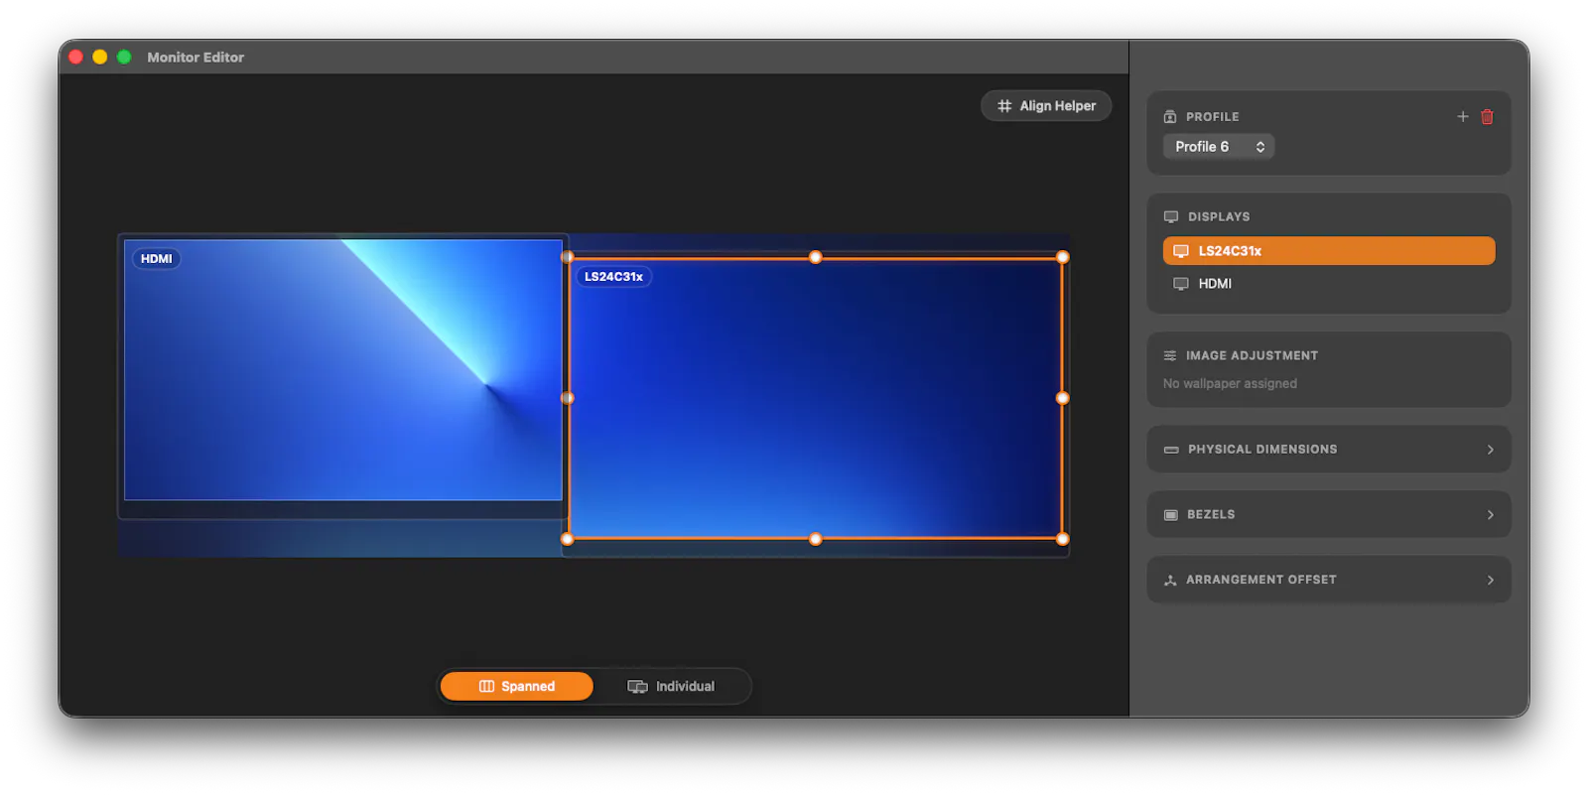Click top-center resize handle of LS24C31x
The image size is (1588, 795).
coord(815,257)
